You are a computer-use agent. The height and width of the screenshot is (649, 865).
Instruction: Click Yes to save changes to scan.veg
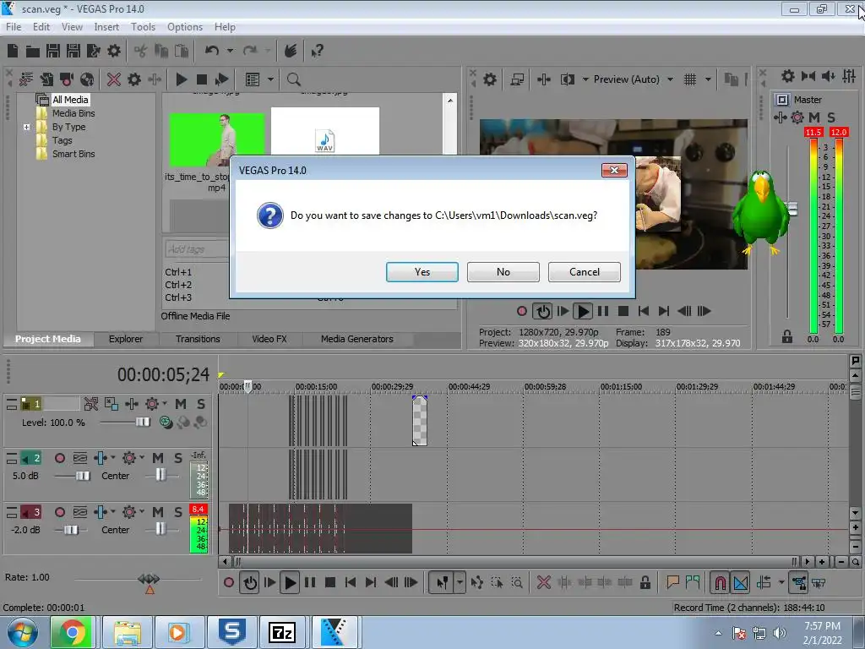(422, 271)
